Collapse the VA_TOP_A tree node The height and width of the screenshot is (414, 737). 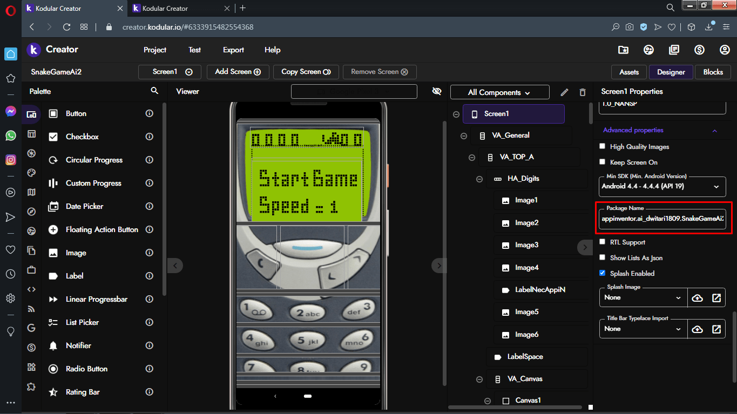(x=471, y=158)
